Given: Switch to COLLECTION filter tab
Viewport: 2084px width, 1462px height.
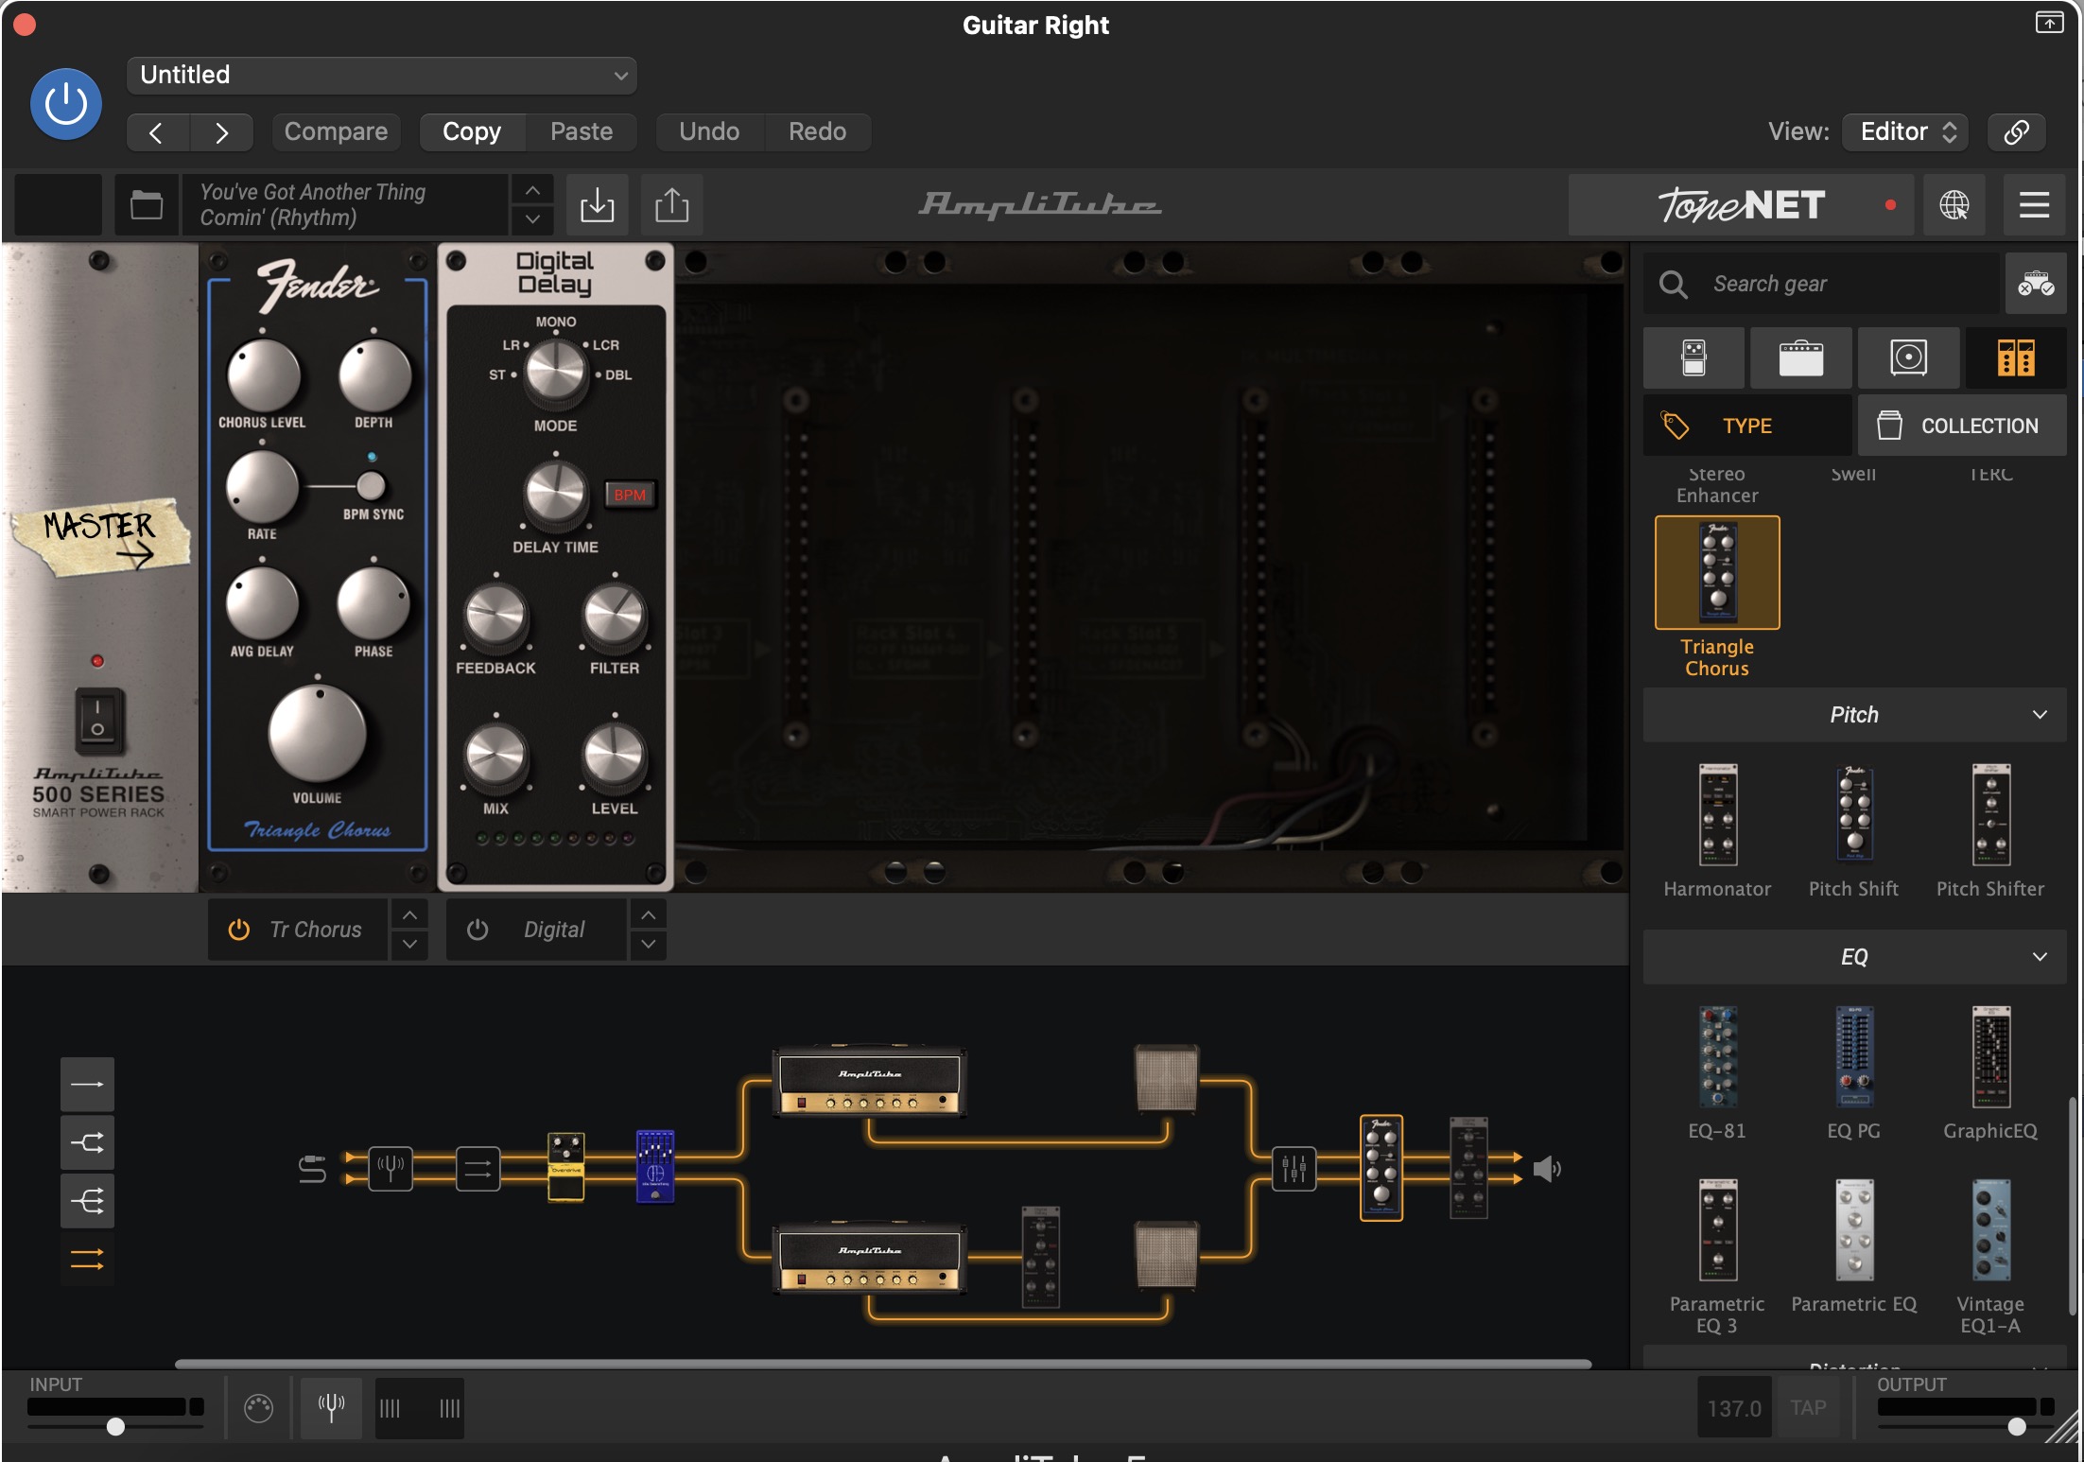Looking at the screenshot, I should 1962,426.
